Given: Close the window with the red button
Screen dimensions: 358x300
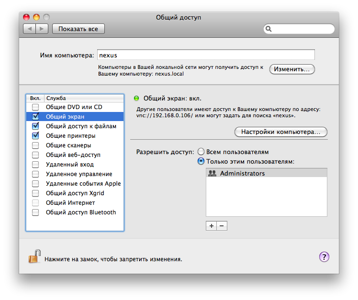Looking at the screenshot, I should [x=26, y=17].
